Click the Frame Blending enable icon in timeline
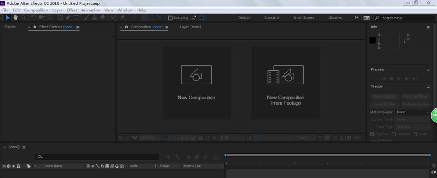 197,157
